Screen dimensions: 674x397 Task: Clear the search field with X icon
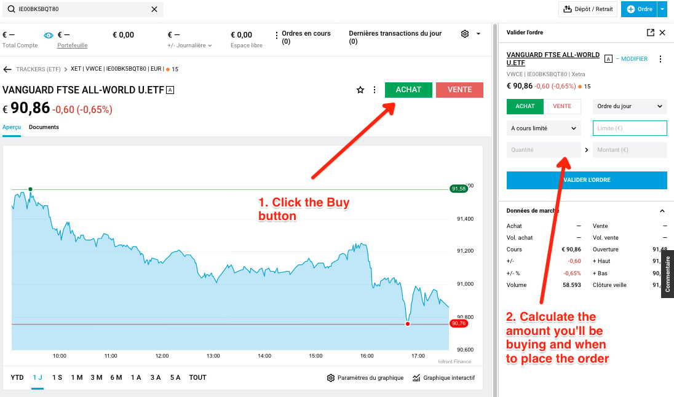pyautogui.click(x=154, y=9)
